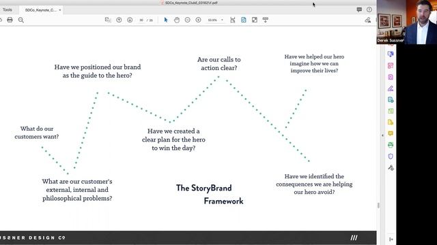Open the Request Signatures tool icon
Screen dimensions: 437x245
click(x=391, y=100)
